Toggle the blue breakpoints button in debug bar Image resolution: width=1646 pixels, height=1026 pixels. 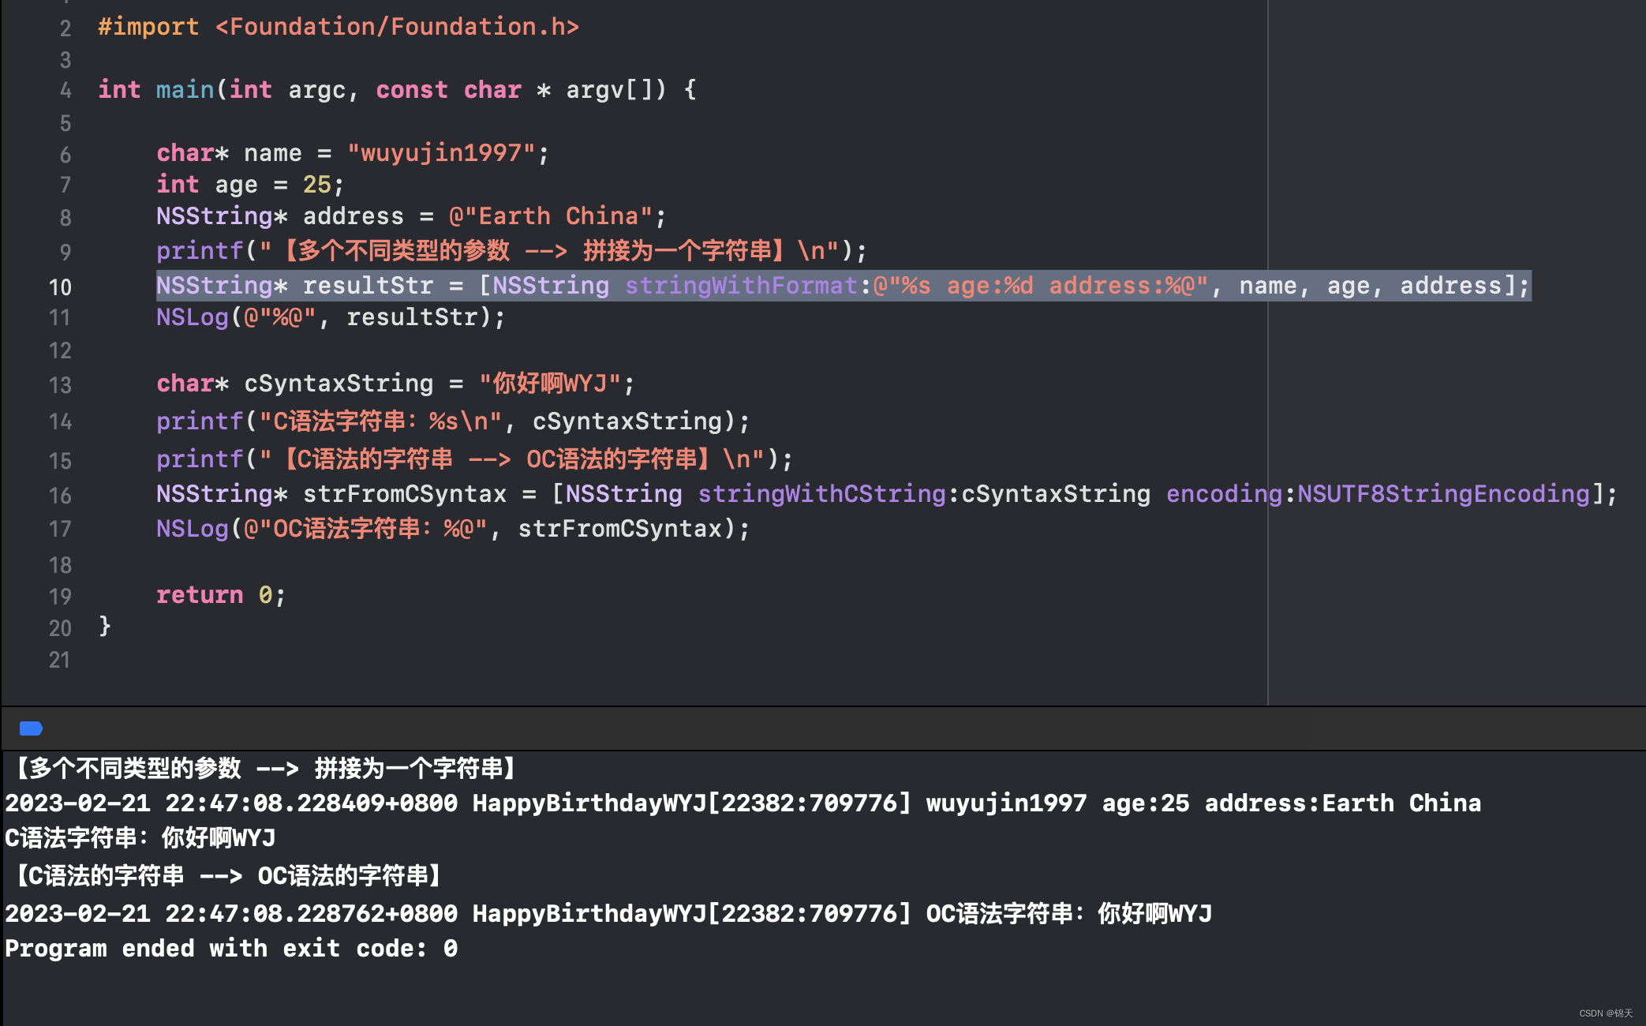point(31,728)
